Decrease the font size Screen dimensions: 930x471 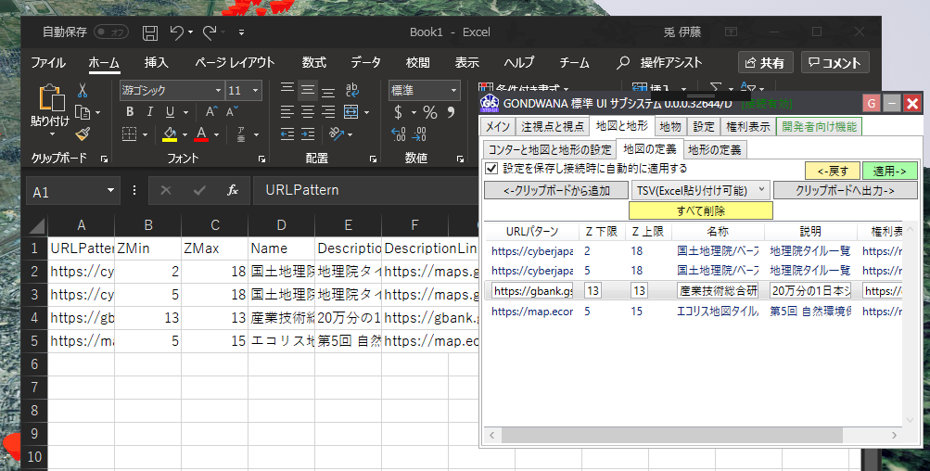[x=231, y=111]
